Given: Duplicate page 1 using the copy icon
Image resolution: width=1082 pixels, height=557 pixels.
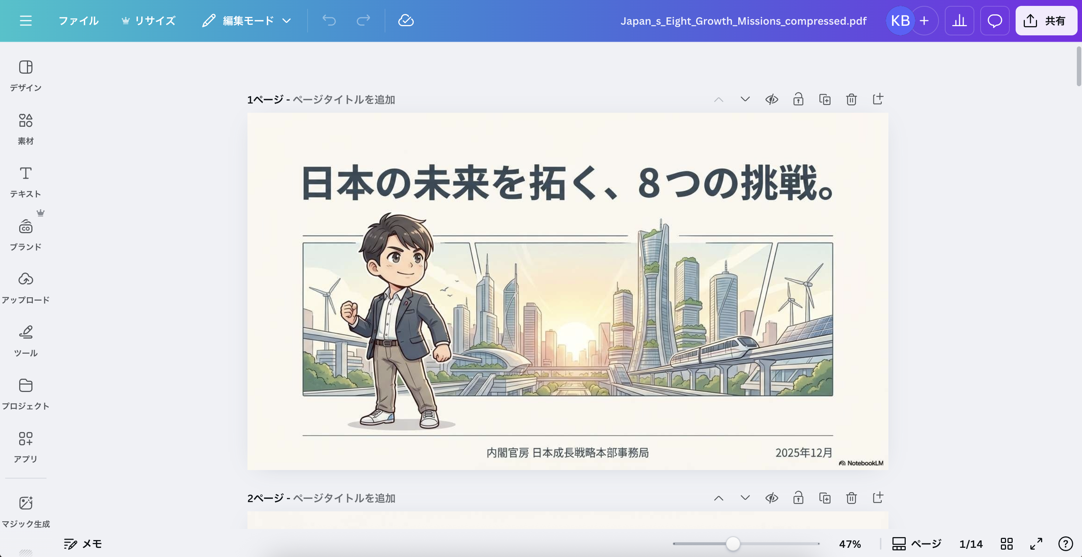Looking at the screenshot, I should (825, 99).
